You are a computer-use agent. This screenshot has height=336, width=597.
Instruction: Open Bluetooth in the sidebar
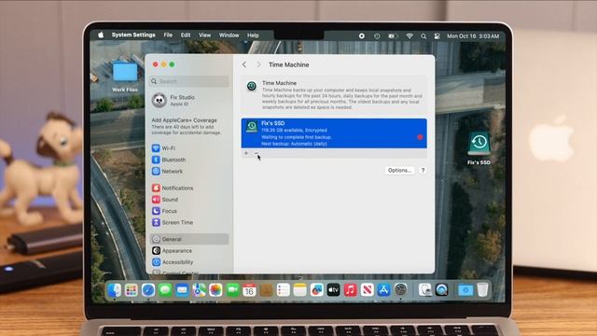pos(169,160)
